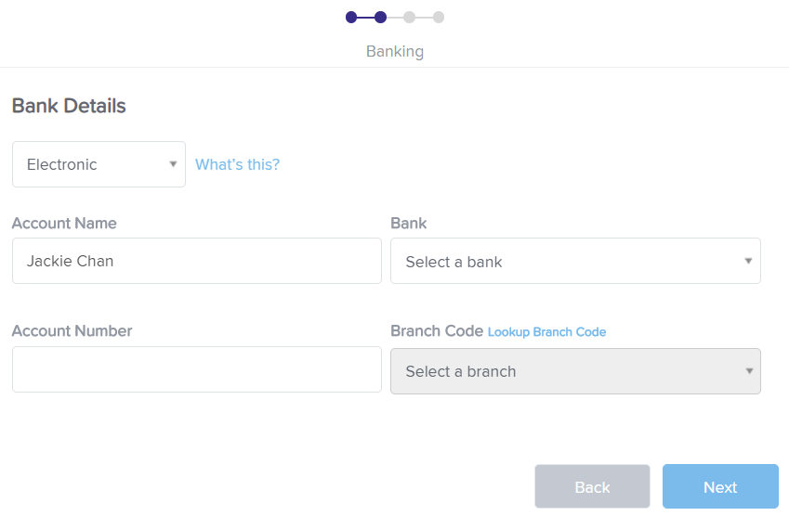Screen dimensions: 789x516
Task: Click the Electronic dropdown arrow icon
Action: 173,164
